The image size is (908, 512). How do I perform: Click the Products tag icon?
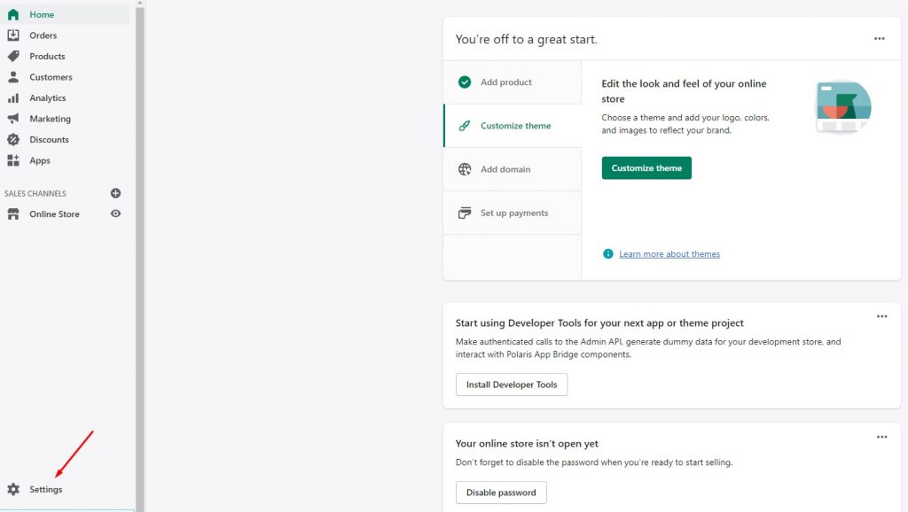13,56
